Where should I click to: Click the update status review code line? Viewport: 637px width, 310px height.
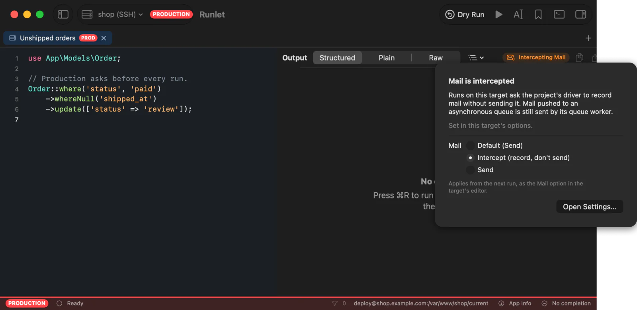click(119, 109)
